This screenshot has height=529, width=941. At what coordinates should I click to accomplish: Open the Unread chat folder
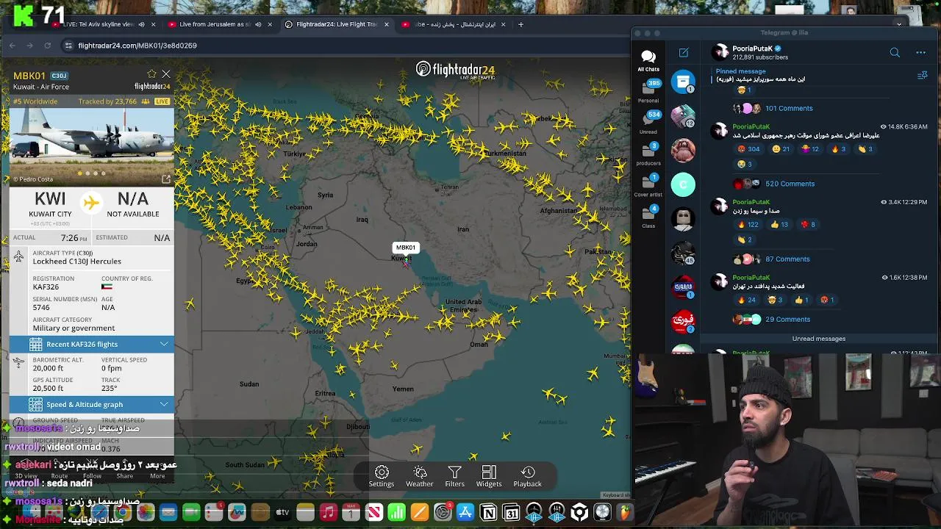coord(648,123)
